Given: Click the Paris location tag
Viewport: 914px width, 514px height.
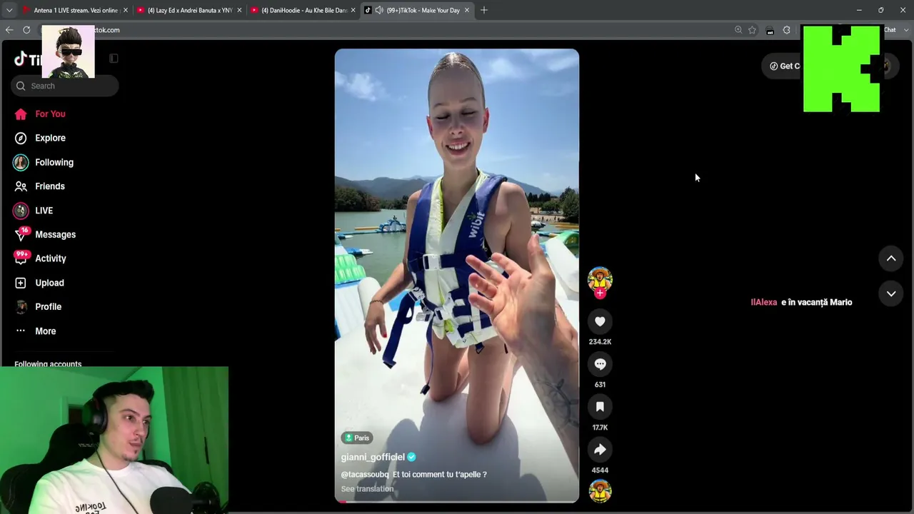Looking at the screenshot, I should pos(357,438).
